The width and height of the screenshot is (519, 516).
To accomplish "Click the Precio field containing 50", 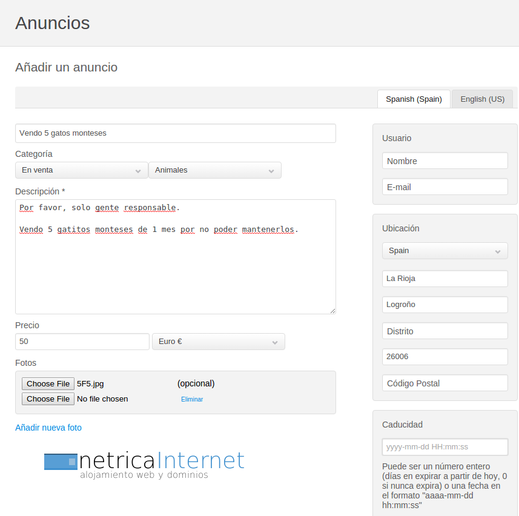I will coord(82,342).
